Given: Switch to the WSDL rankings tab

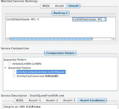Looking at the screenshot, I should click(46, 6).
